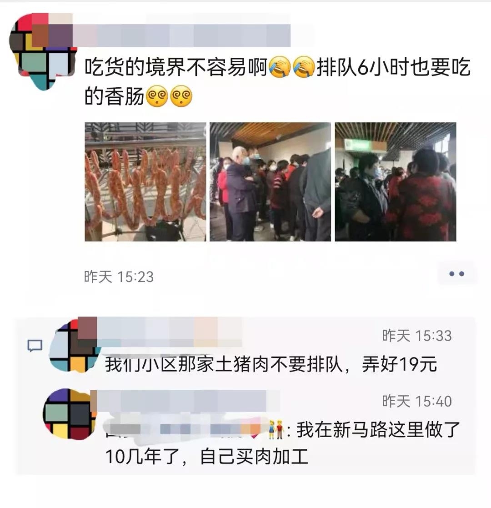Open the blurred name of the 15:33 commenter
Viewport: 491px width, 508px height.
click(x=169, y=332)
